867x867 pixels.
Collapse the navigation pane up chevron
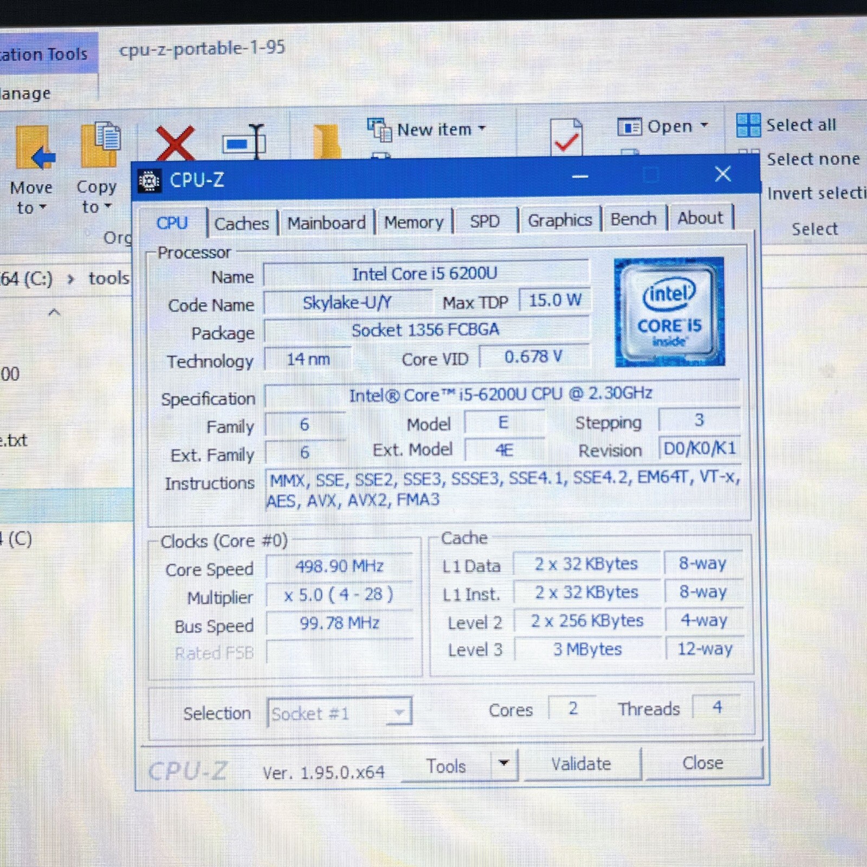pos(54,312)
